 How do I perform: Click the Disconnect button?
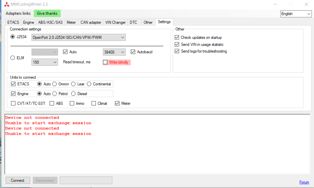(45, 181)
